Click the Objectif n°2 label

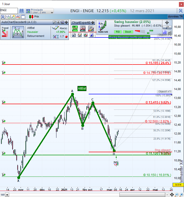coord(164,35)
